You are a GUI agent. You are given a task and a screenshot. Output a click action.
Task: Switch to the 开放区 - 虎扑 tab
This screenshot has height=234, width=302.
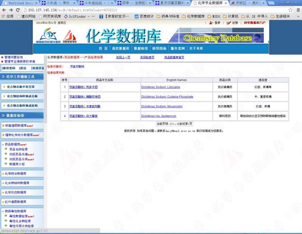[248, 3]
